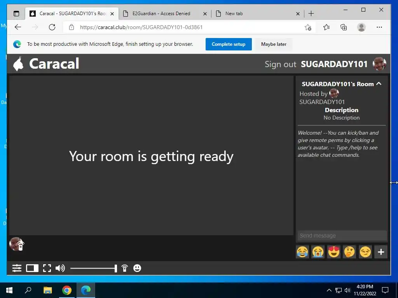The height and width of the screenshot is (298, 398).
Task: Click the No Description text
Action: click(x=341, y=118)
